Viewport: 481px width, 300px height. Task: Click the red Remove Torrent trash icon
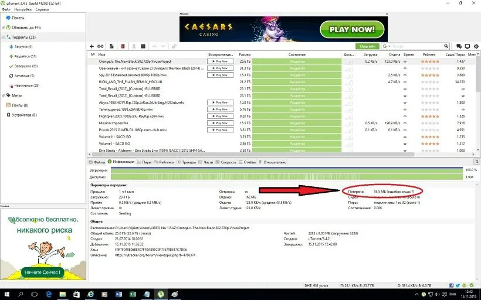pyautogui.click(x=123, y=46)
